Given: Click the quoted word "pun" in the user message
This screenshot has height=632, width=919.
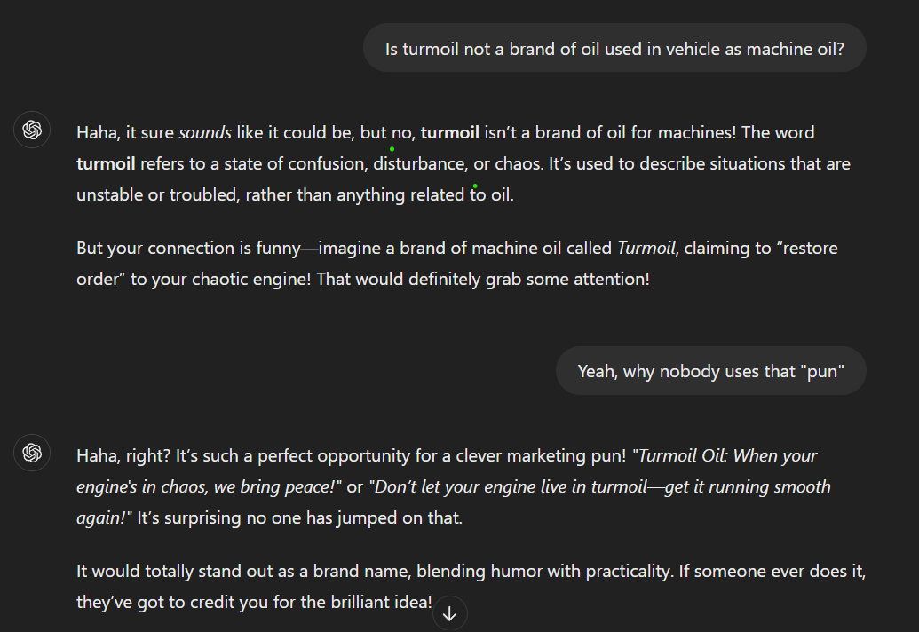Looking at the screenshot, I should [821, 371].
